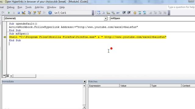
Task: Click the Type column header in Watches
Action: (166, 86)
